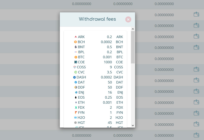Click the HGT coin icon
This screenshot has height=140, width=204.
75,123
